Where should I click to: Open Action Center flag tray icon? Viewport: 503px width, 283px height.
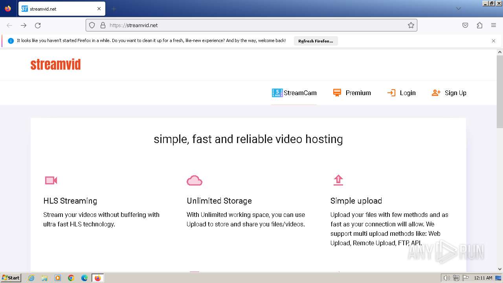coord(466,278)
